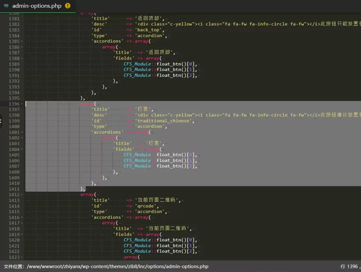Click the PHP file icon in the tab
Viewport: 361px width, 272px height.
pyautogui.click(x=6, y=6)
